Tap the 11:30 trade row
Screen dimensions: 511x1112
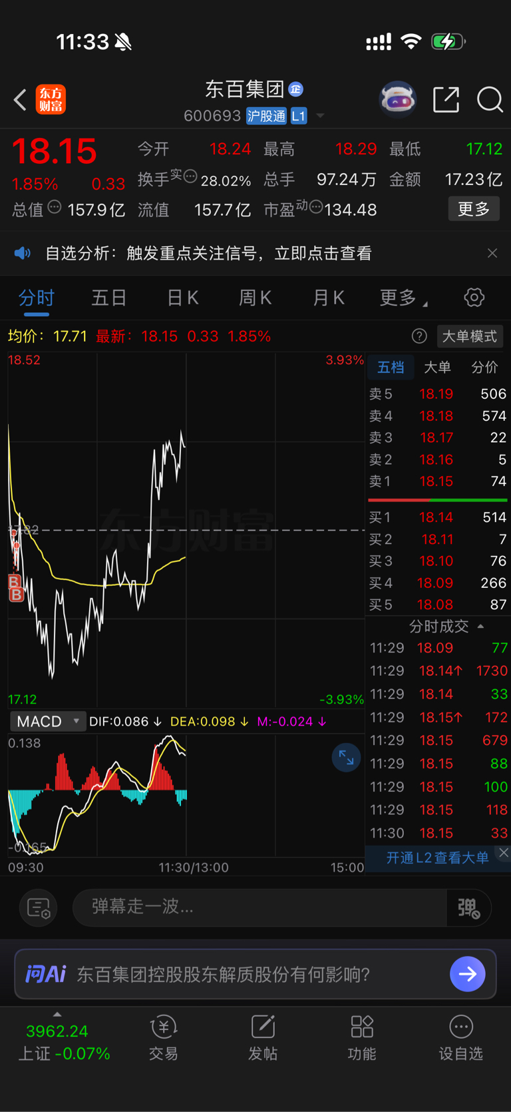438,833
